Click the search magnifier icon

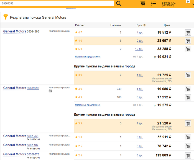click(x=119, y=3)
